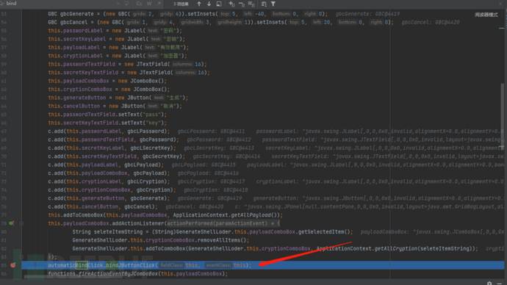507x285 pixels.
Task: Collapse fold marker at line 83
Action: 21,257
